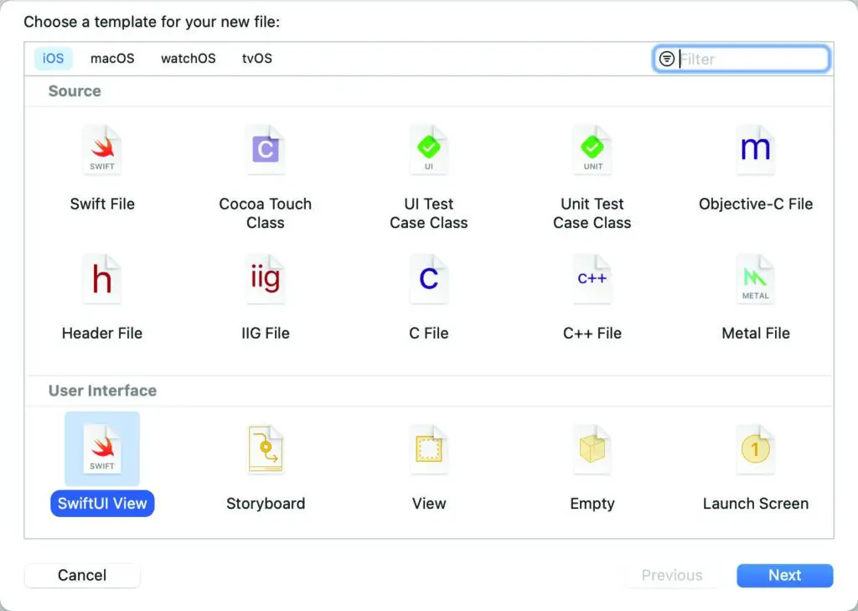Choose the C++ File template icon
Image resolution: width=858 pixels, height=611 pixels.
click(592, 282)
